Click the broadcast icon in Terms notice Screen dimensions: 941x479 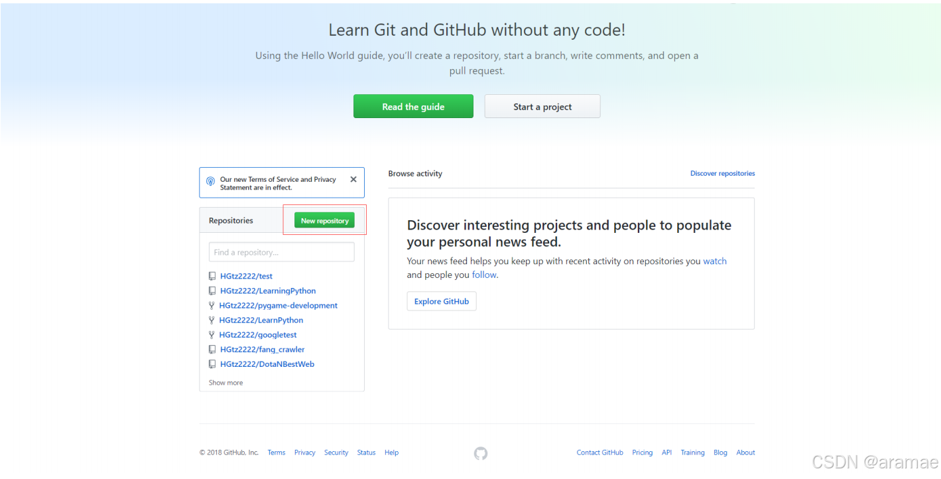tap(210, 181)
